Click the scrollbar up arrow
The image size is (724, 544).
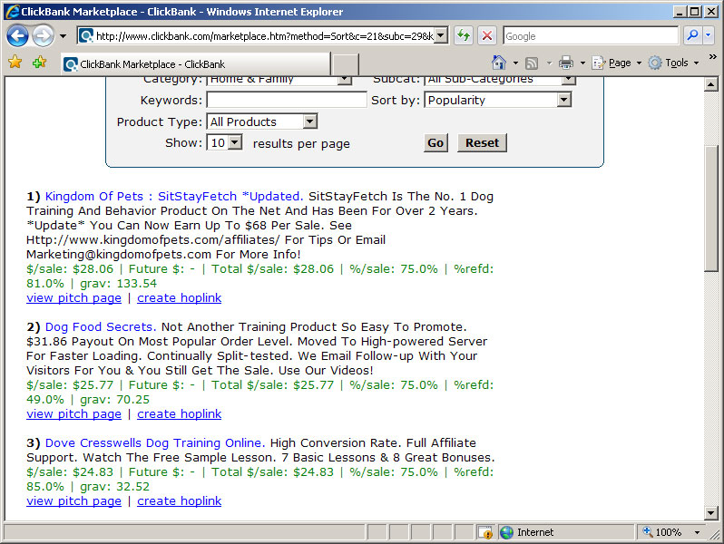(711, 84)
